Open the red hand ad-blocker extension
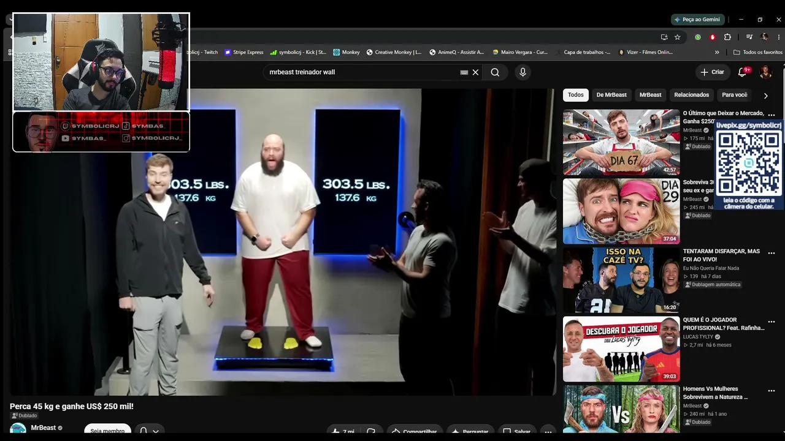 point(713,37)
